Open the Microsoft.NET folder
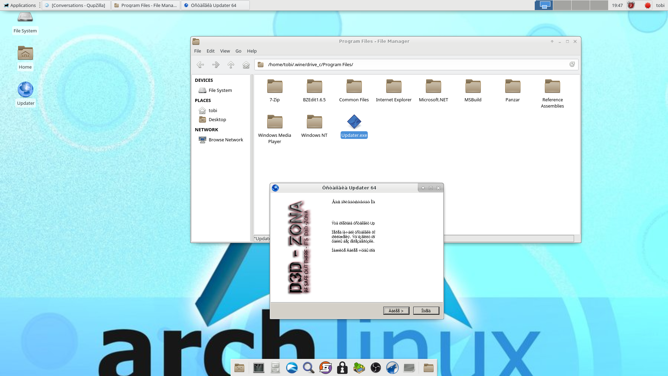 [x=433, y=91]
